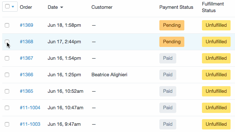Click the Pending badge on order #1369
This screenshot has height=132, width=235.
(172, 25)
